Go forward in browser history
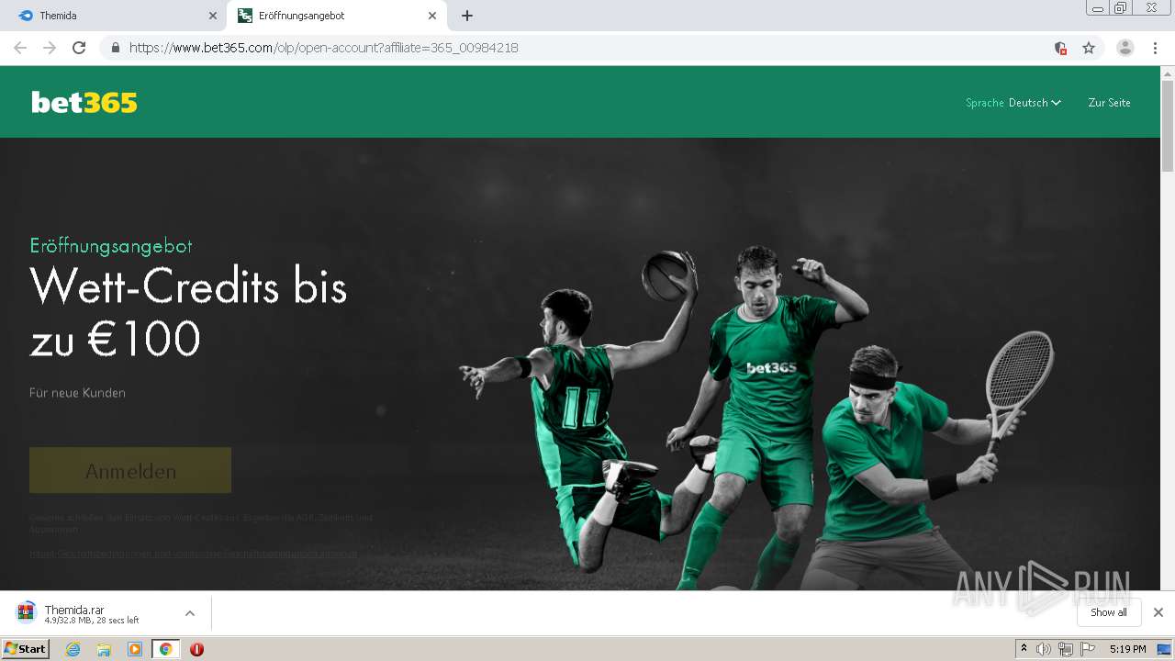This screenshot has width=1175, height=661. 50,48
